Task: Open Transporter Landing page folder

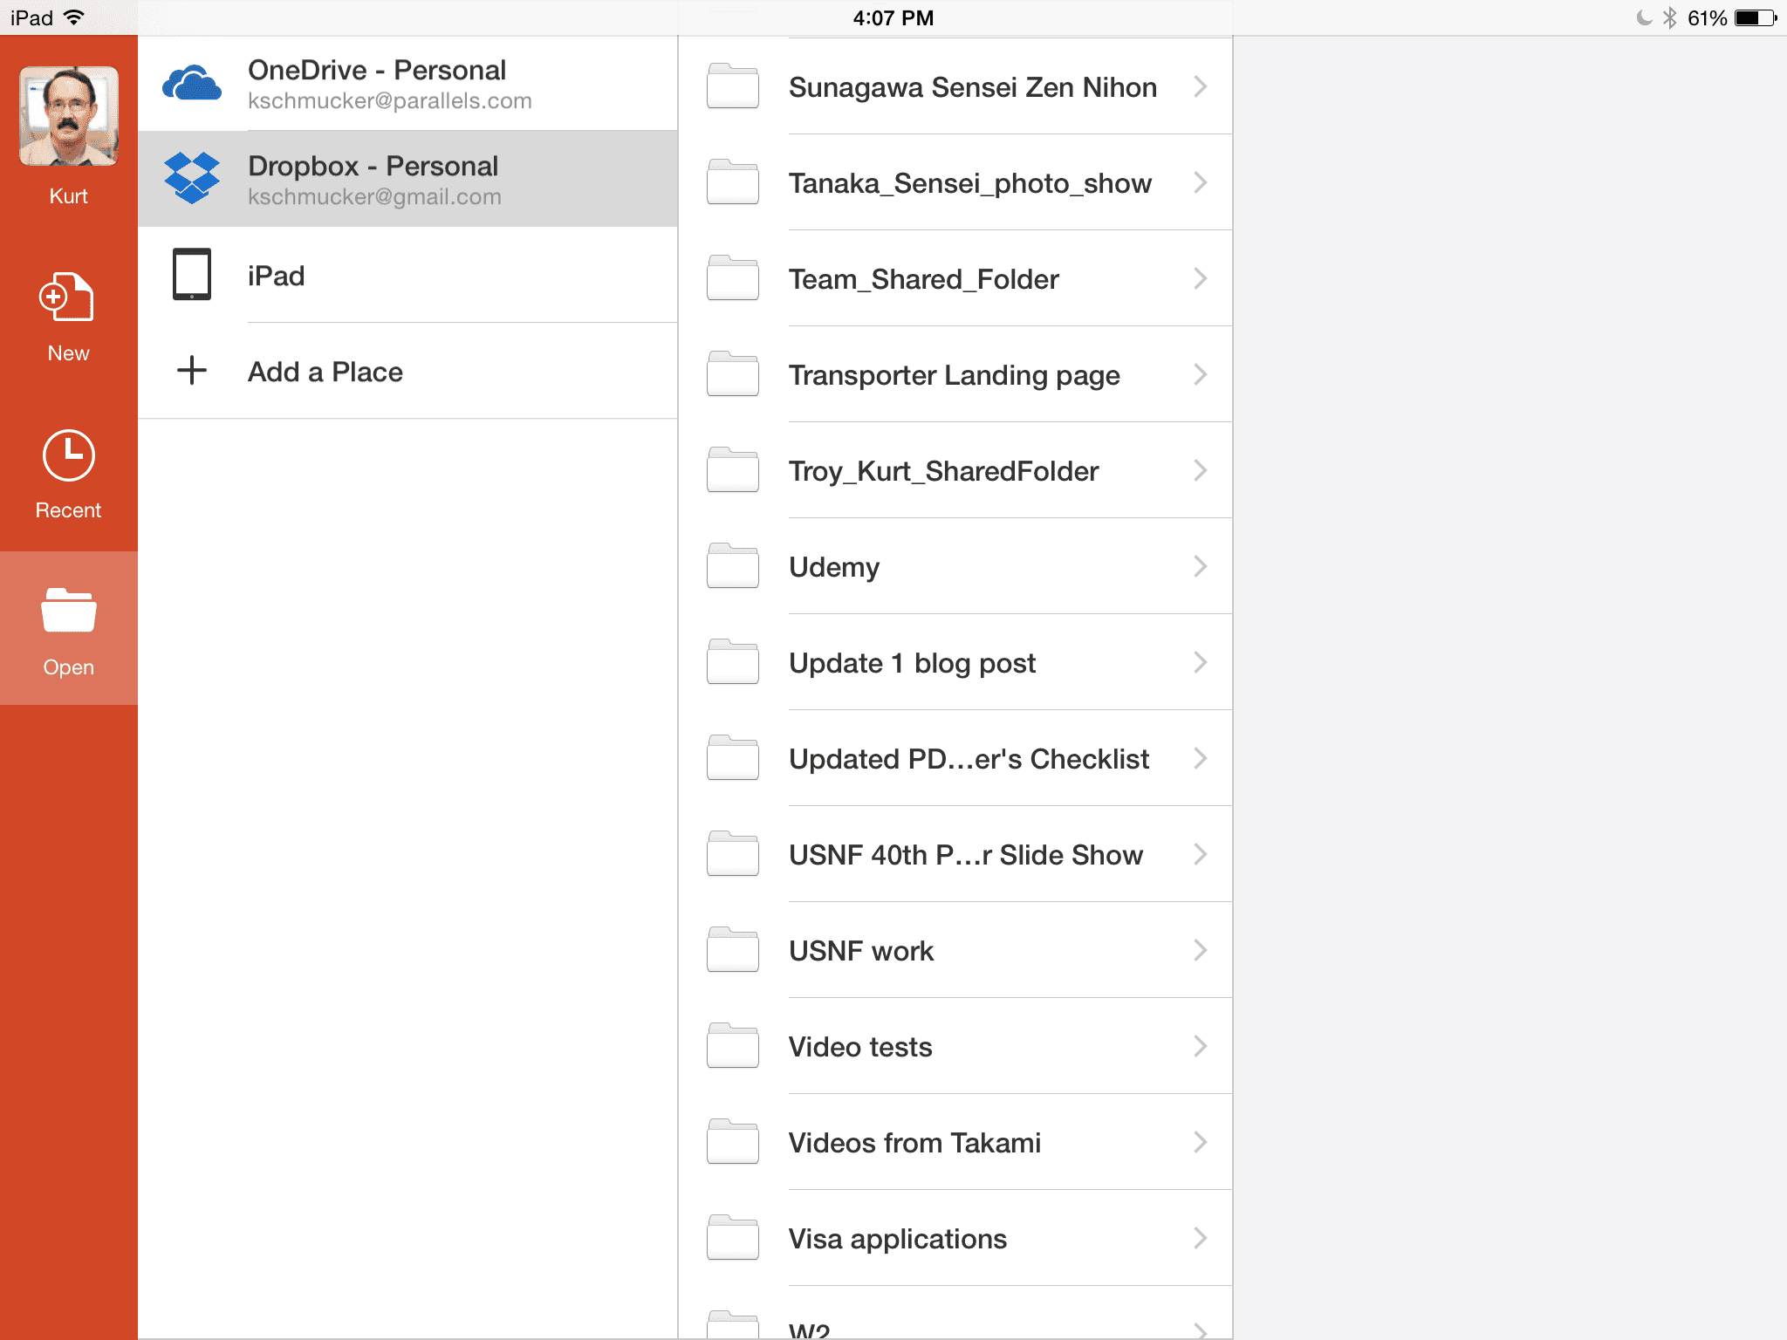Action: point(956,374)
